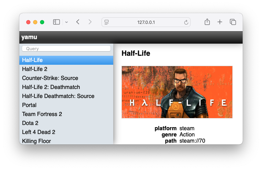Open the sidebar options dropdown chevron
Screen dimensions: 262x170
coord(67,22)
